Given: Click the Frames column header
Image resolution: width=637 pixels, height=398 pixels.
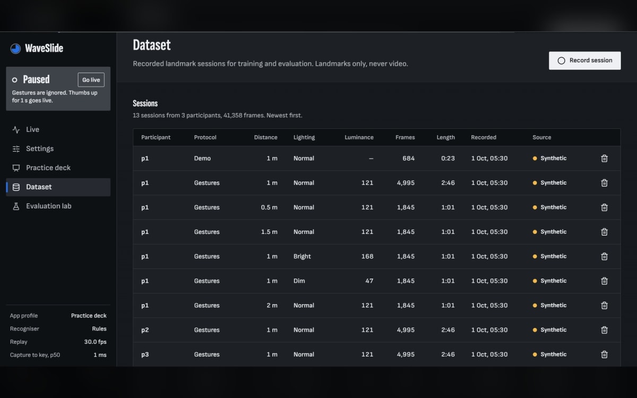Looking at the screenshot, I should [405, 137].
